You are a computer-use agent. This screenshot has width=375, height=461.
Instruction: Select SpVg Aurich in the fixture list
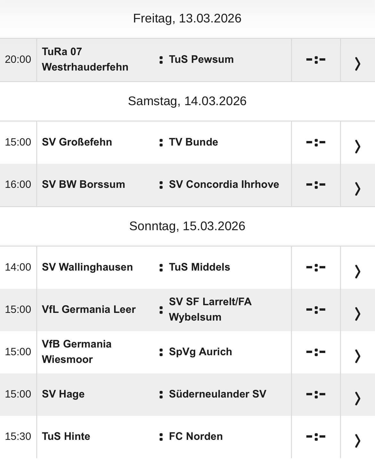click(x=200, y=351)
